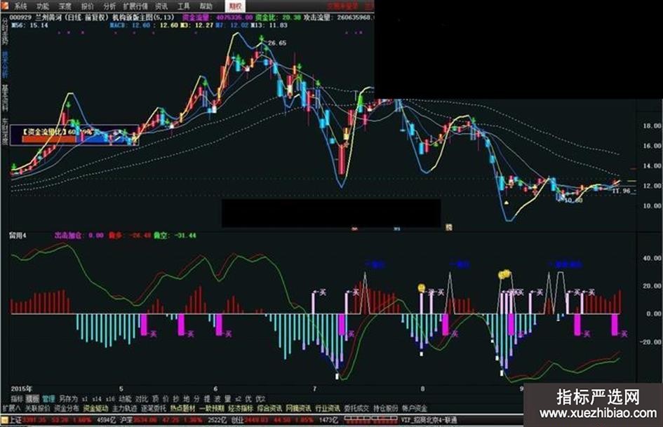Open the 逐笔委托 tab

pyautogui.click(x=154, y=408)
